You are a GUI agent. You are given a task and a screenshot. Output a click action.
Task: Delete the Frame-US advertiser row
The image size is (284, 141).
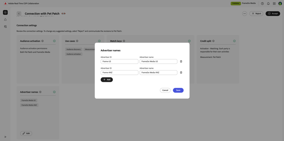[181, 62]
